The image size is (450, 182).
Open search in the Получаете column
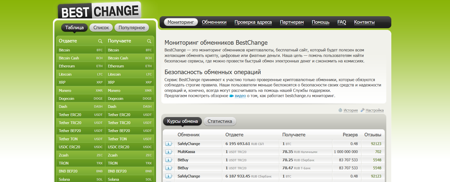point(149,41)
